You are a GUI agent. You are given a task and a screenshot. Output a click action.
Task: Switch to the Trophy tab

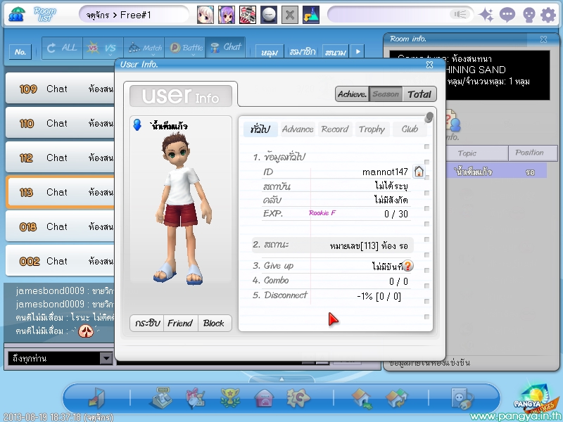coord(372,129)
